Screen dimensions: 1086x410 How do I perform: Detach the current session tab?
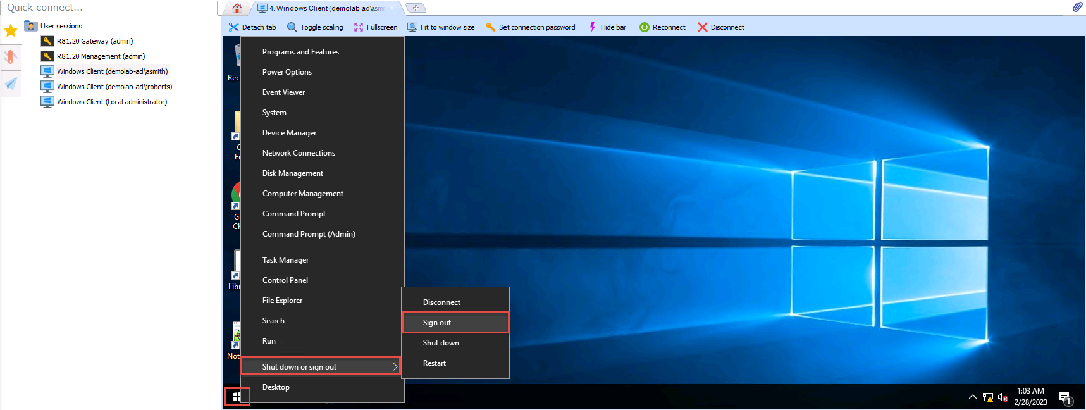[252, 27]
